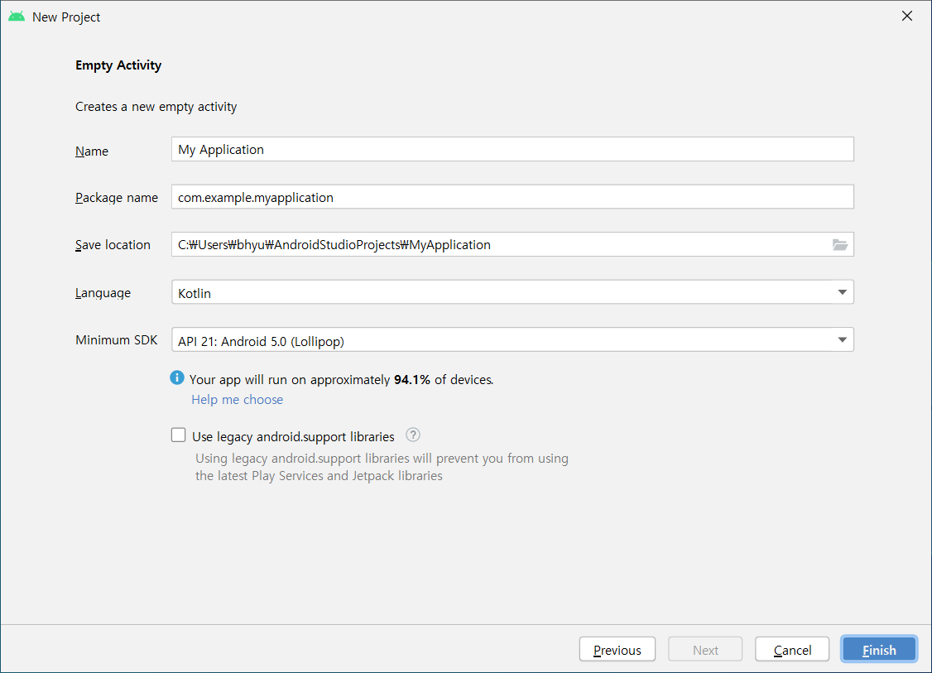Viewport: 932px width, 673px height.
Task: Open the Language dropdown showing Kotlin
Action: [512, 292]
